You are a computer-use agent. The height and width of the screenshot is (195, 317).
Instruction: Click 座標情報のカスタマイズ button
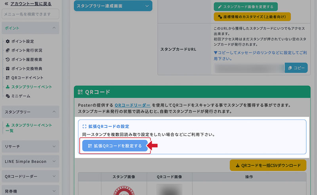252,17
